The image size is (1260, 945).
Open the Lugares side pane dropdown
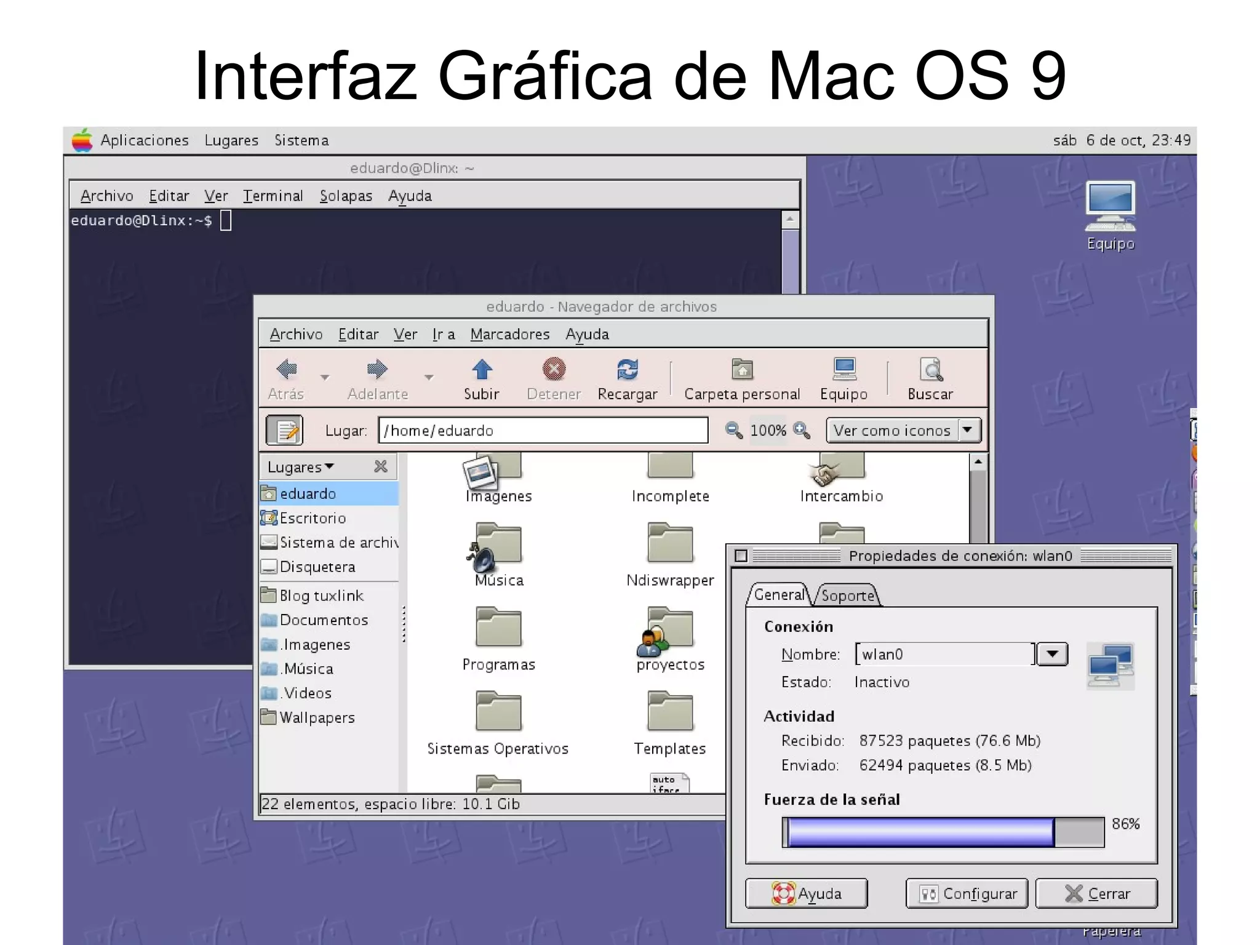pyautogui.click(x=301, y=467)
